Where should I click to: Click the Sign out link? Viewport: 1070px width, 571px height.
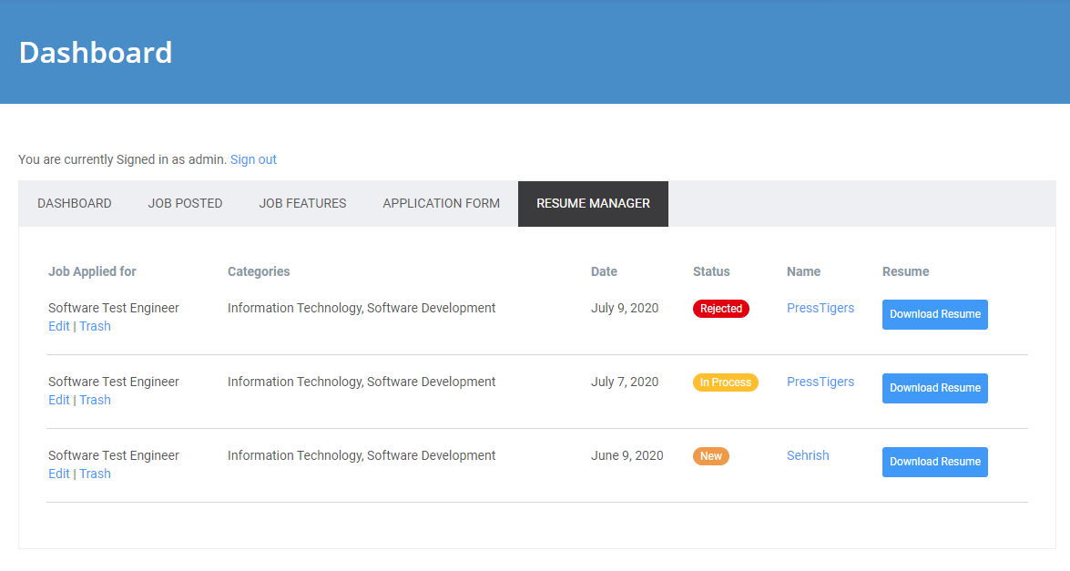tap(252, 158)
